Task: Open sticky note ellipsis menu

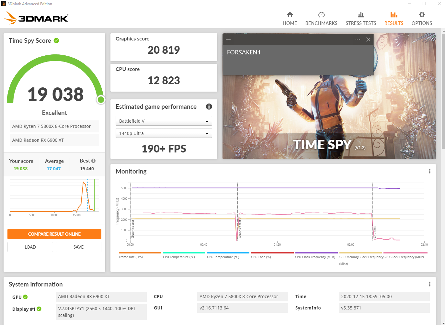Action: pos(358,39)
